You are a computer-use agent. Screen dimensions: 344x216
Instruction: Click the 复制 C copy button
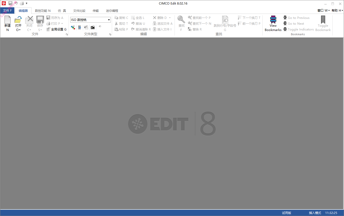coord(121,18)
